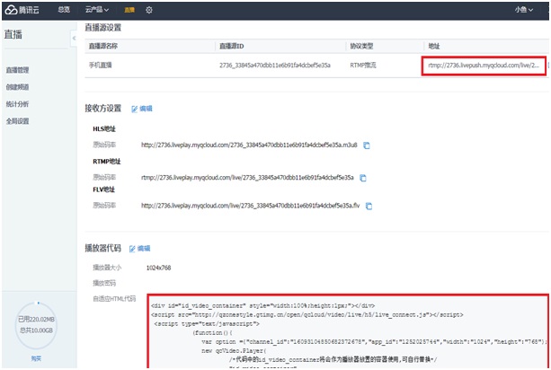Click inside the adaptive HTML code box
This screenshot has height=370, width=551.
[348, 331]
